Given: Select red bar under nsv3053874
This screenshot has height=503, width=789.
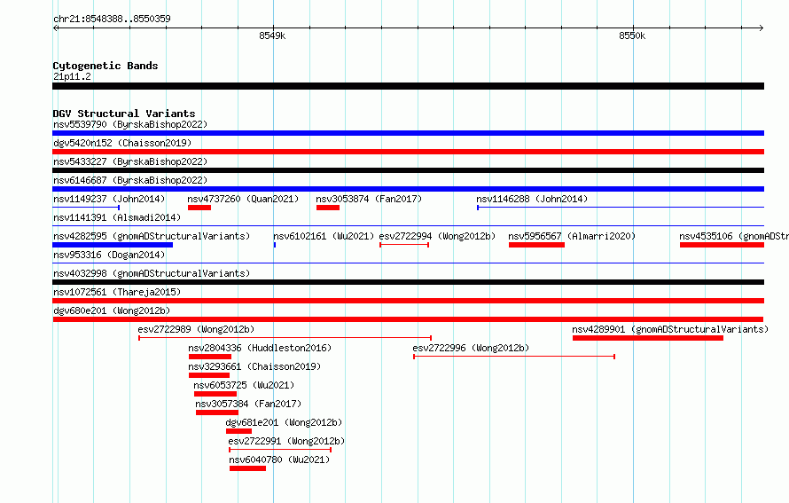Looking at the screenshot, I should [328, 208].
